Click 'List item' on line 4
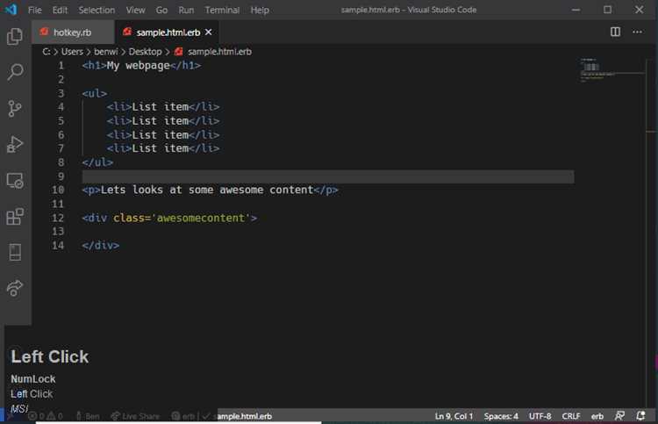Screen dimensions: 658x424 (161, 107)
